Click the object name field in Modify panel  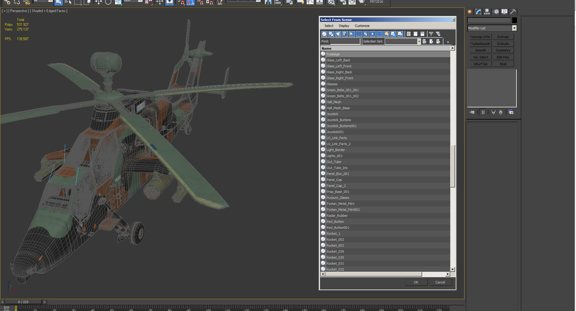coord(489,20)
